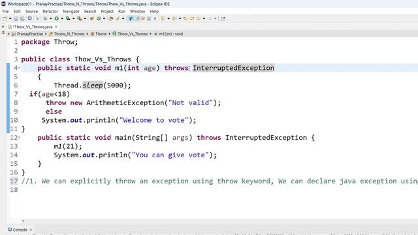418x235 pixels.
Task: Toggle the highlighted Word Wrap toolbar icon
Action: tap(131, 19)
